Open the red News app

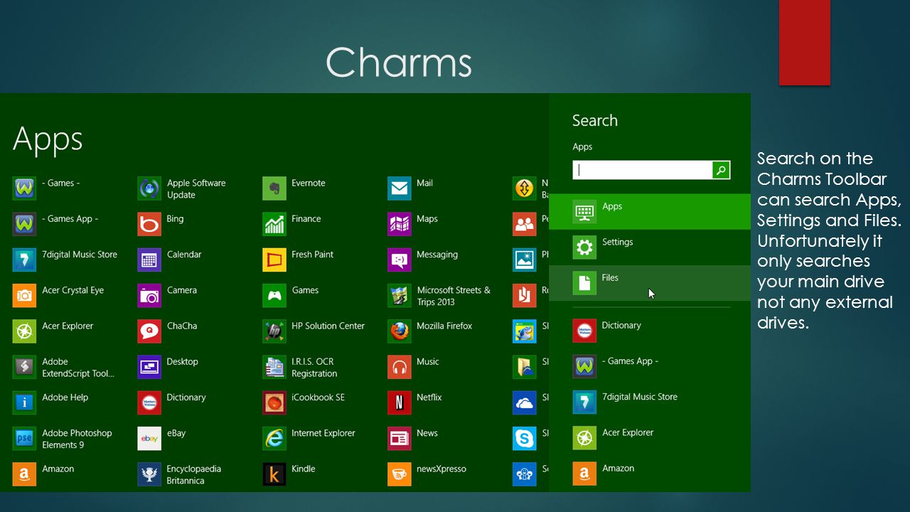414,438
